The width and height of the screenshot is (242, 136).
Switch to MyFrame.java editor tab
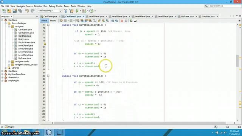click(187, 16)
